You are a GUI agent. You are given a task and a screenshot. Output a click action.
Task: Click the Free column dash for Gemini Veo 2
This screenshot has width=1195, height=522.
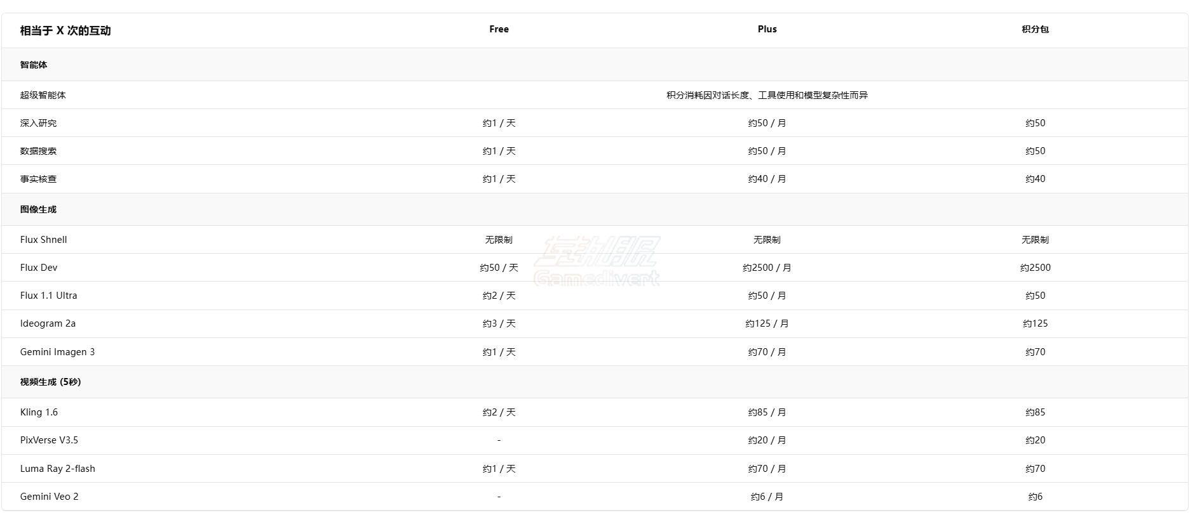pos(499,497)
